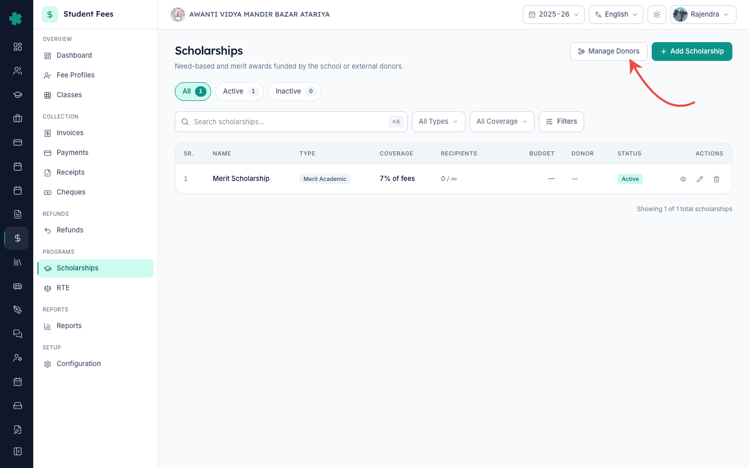Screen dimensions: 749x468
Task: Click the Merit Academic type badge
Action: tap(325, 179)
